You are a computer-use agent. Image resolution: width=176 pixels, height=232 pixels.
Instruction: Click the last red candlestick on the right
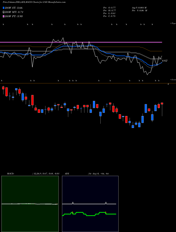(x=162, y=104)
